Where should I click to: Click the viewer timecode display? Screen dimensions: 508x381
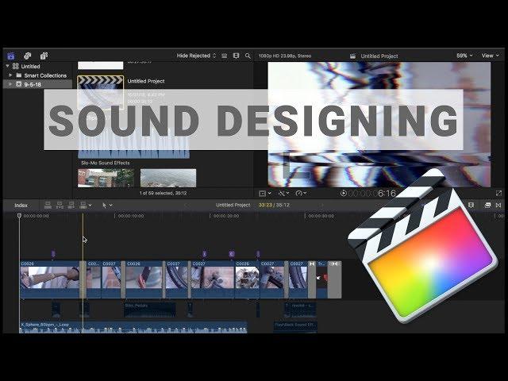372,194
